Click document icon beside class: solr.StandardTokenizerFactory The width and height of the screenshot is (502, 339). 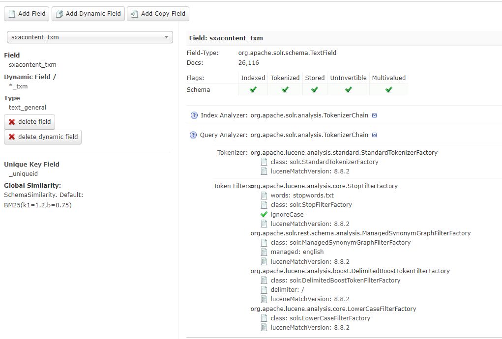[264, 162]
